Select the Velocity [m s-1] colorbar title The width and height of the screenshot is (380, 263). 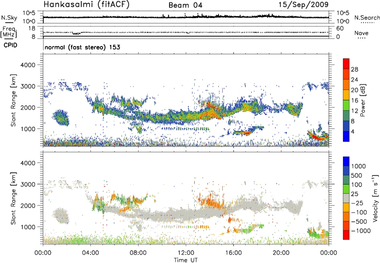[x=375, y=198]
